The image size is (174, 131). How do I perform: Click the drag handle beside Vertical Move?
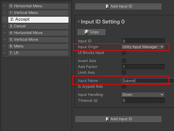tap(5, 39)
